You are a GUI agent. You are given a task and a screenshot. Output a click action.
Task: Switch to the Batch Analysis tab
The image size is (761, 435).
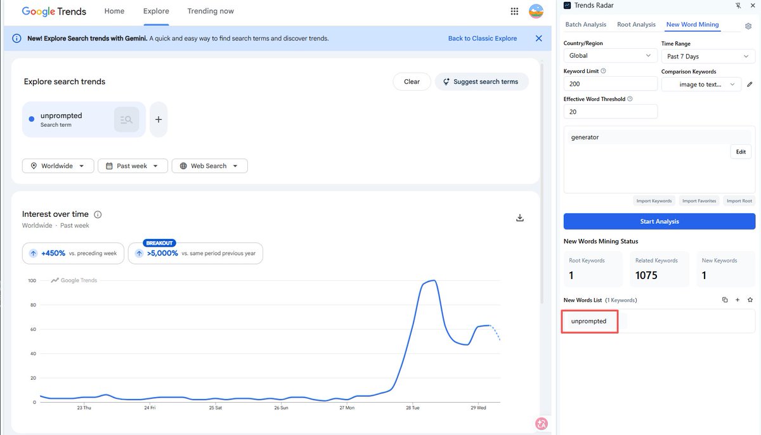(x=586, y=25)
